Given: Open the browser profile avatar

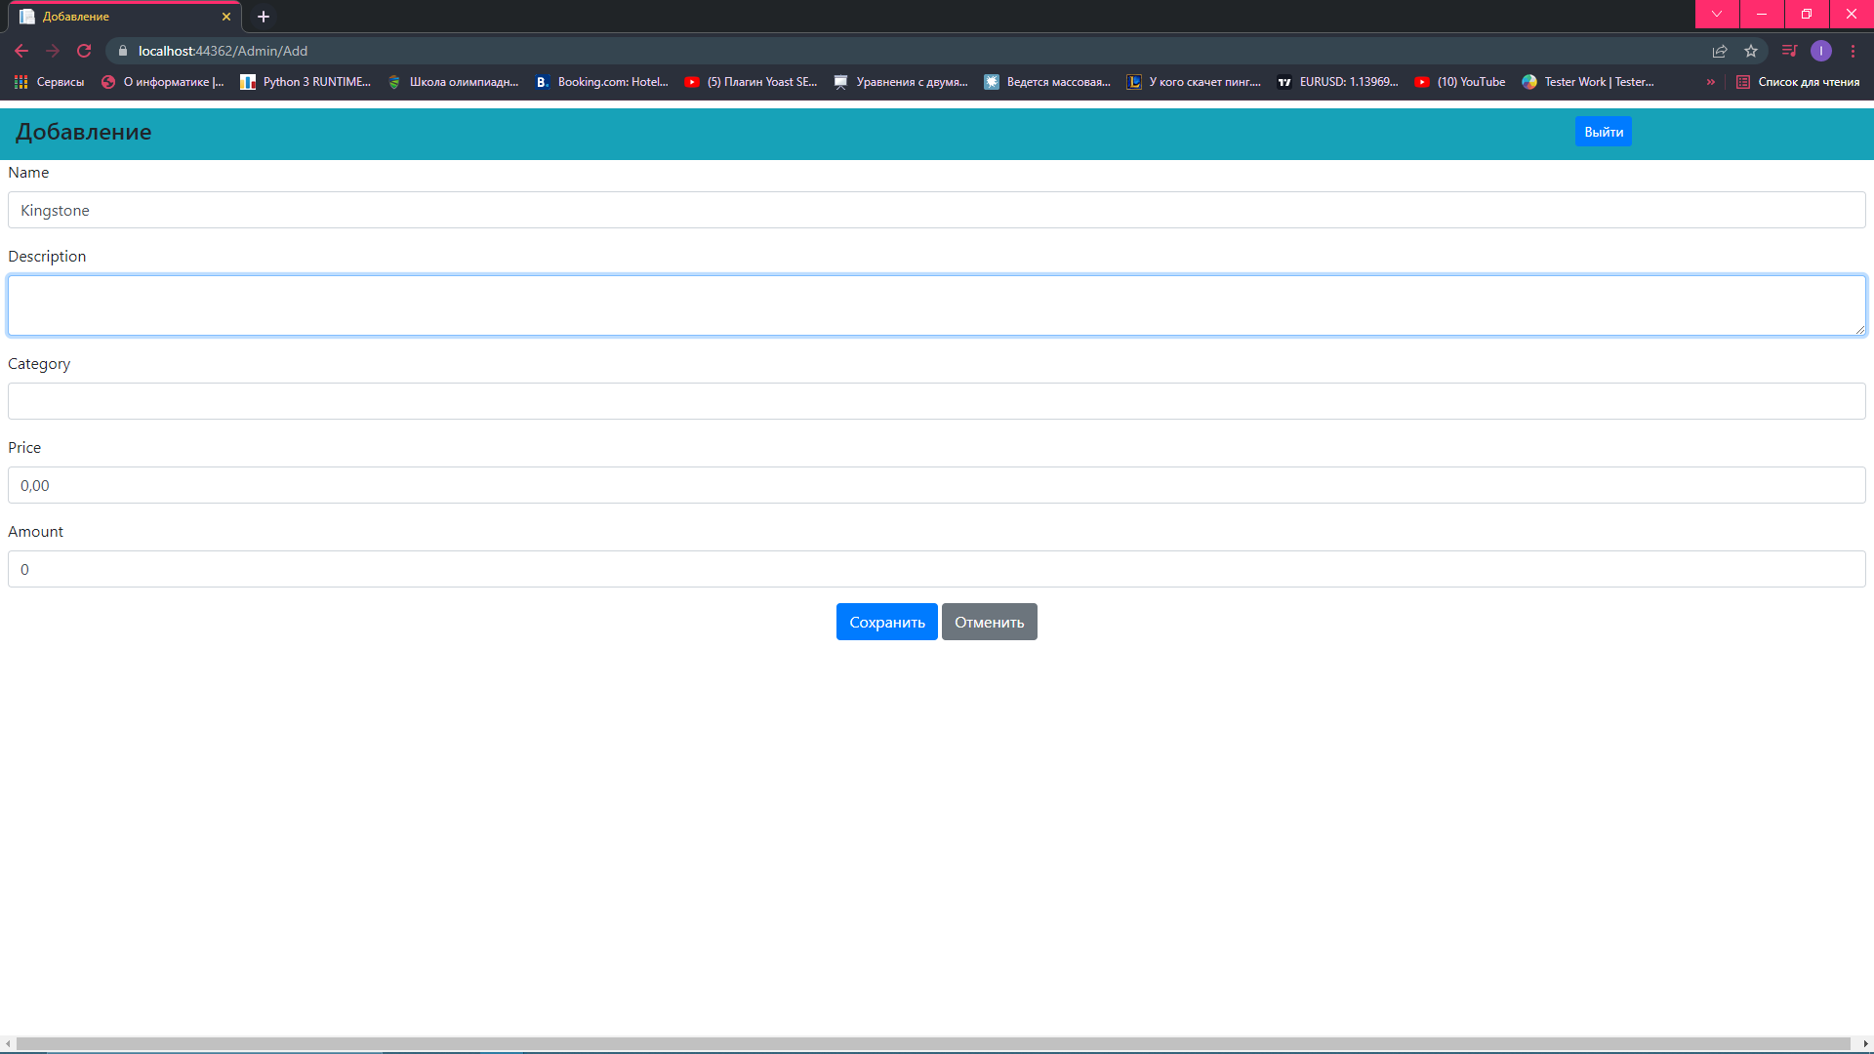Looking at the screenshot, I should point(1821,51).
